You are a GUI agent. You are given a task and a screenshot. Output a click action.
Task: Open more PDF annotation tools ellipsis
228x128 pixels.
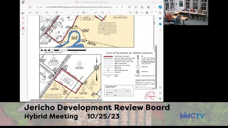pyautogui.click(x=62, y=13)
